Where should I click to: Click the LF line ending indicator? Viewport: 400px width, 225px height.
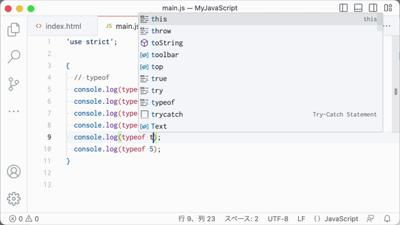pyautogui.click(x=301, y=219)
